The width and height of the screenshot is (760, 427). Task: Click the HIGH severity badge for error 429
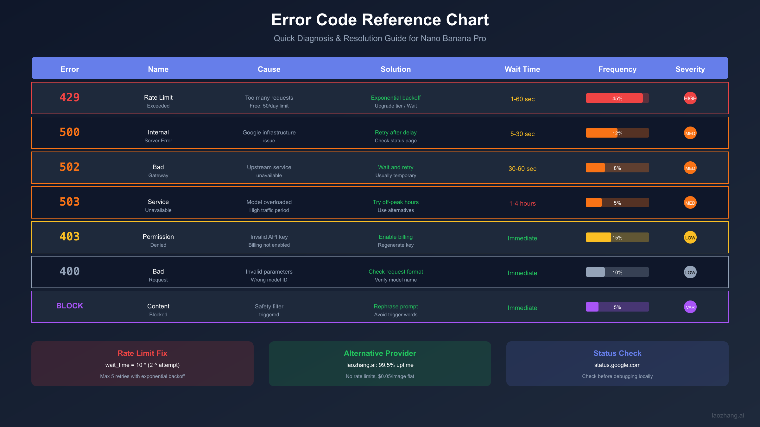pos(690,98)
